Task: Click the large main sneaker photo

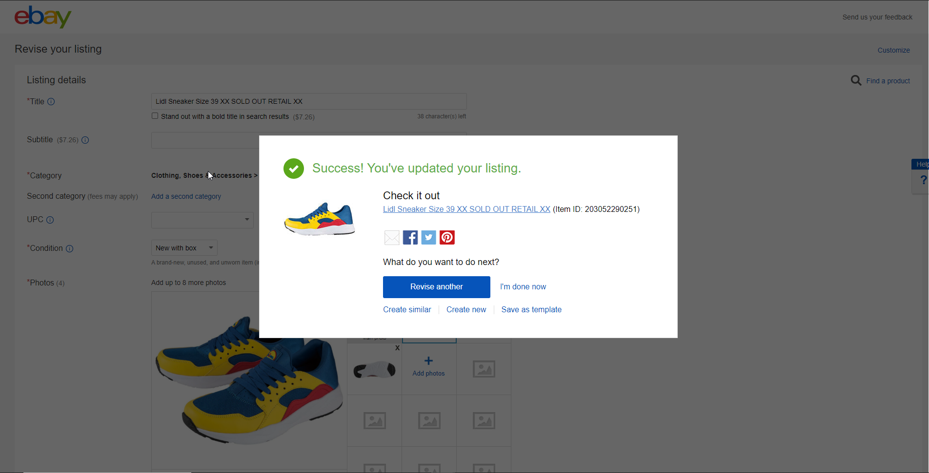Action: tap(249, 380)
